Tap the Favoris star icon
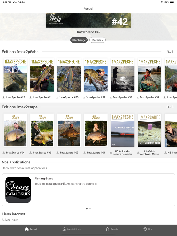The height and width of the screenshot is (236, 177). [x=107, y=229]
